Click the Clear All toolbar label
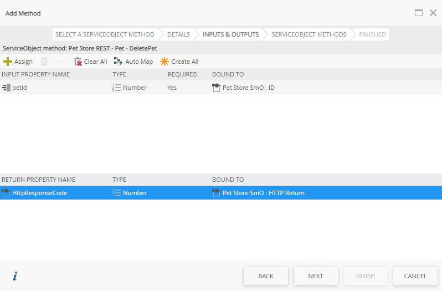The height and width of the screenshot is (291, 442). click(96, 62)
